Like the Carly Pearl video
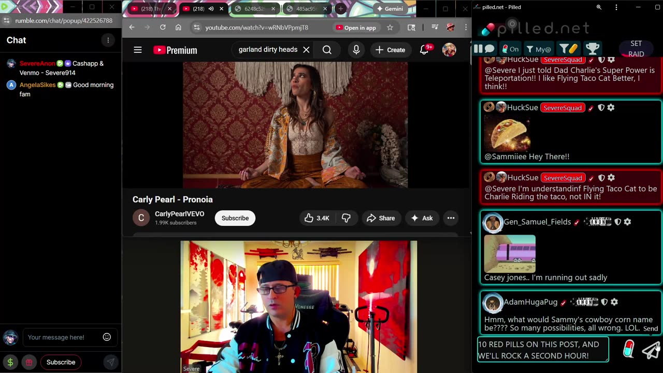This screenshot has width=663, height=373. [316, 218]
